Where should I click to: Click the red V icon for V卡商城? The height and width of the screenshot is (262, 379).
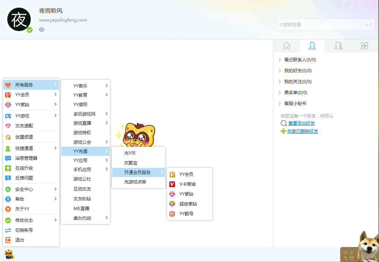coord(172,184)
